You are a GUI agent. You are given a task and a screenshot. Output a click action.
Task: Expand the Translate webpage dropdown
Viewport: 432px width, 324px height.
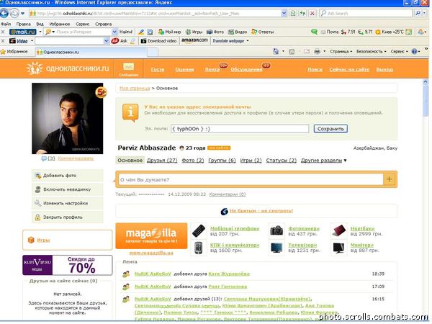tap(248, 41)
